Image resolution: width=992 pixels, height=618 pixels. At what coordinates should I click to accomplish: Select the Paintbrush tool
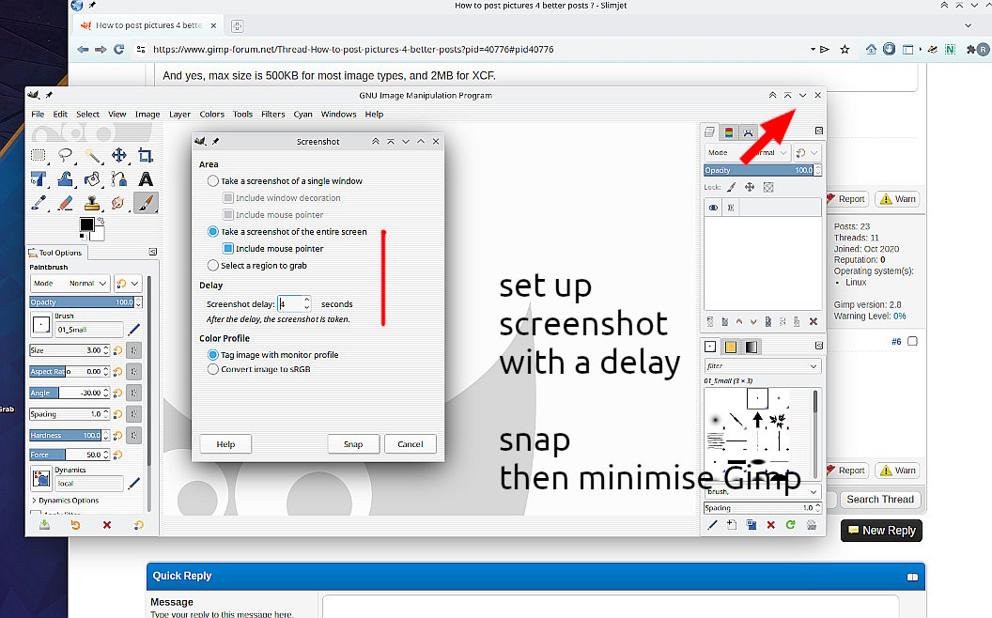click(146, 203)
